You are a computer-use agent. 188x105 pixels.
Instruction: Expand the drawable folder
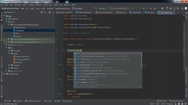tap(9, 50)
